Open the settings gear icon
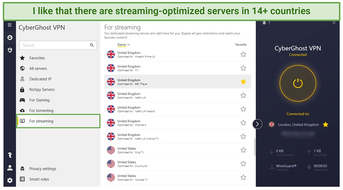Viewport: 343px width, 190px height. click(x=10, y=180)
